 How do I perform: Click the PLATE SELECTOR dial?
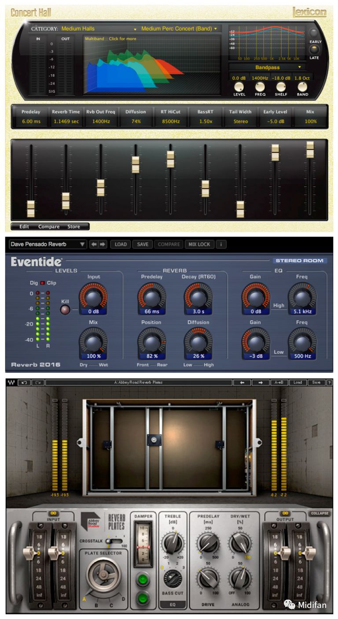pyautogui.click(x=103, y=575)
